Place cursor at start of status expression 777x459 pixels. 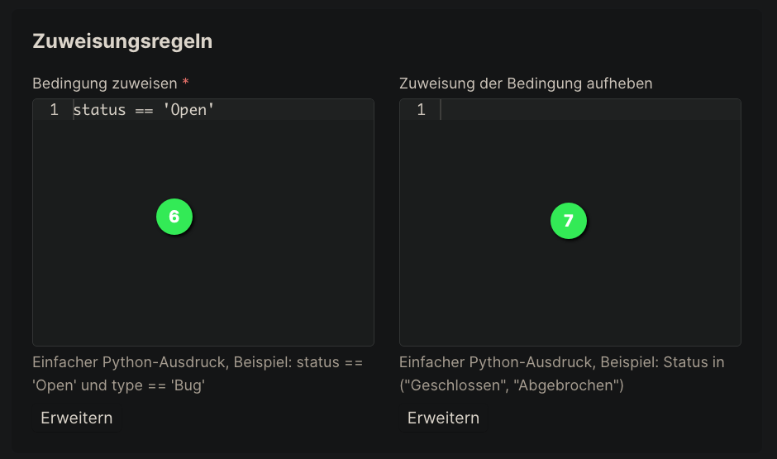(74, 109)
